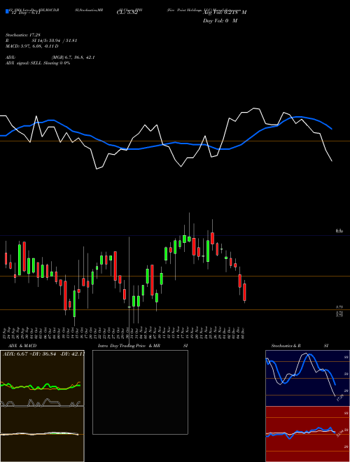This screenshot has height=462, width=350.
Task: Click the 'CL: 5.82' closing price label
Action: (x=127, y=13)
